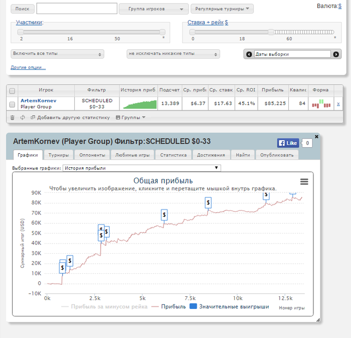Click the $ marker near 70K level

[x=164, y=215]
